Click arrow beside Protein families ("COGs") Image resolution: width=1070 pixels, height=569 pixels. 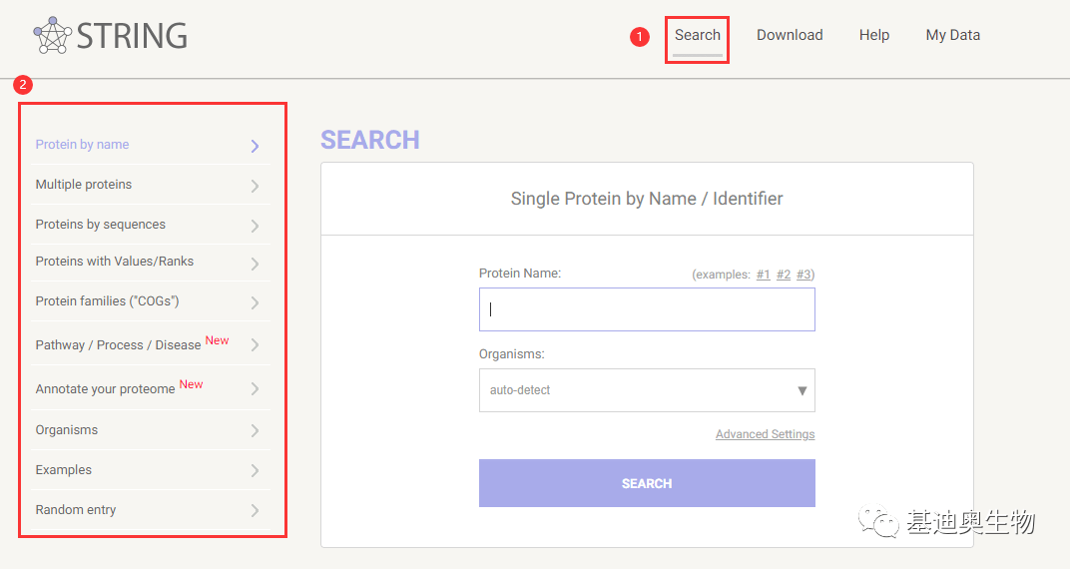(255, 302)
